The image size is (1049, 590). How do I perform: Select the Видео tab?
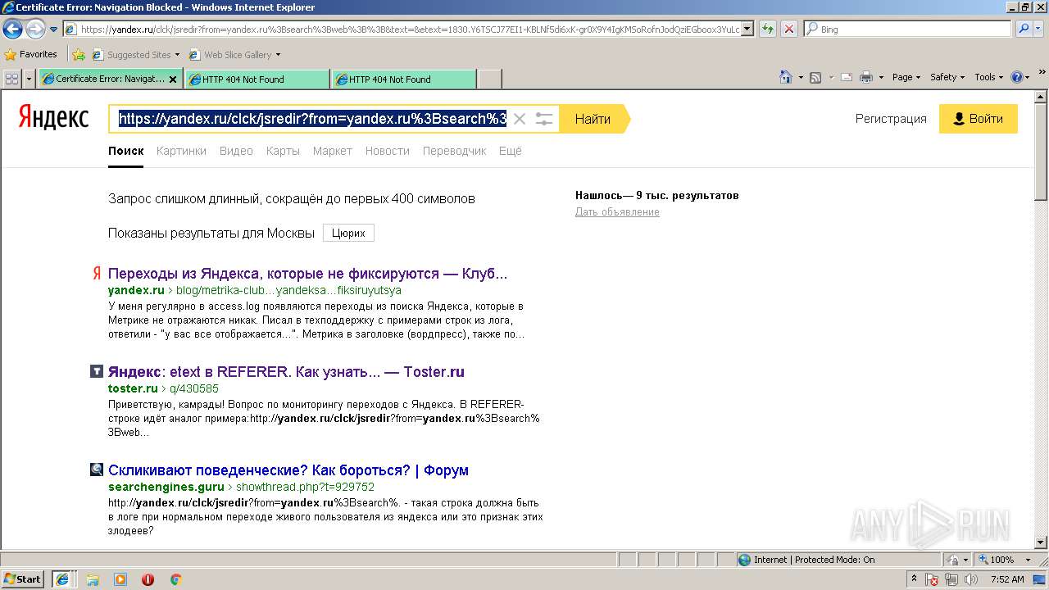[x=236, y=151]
